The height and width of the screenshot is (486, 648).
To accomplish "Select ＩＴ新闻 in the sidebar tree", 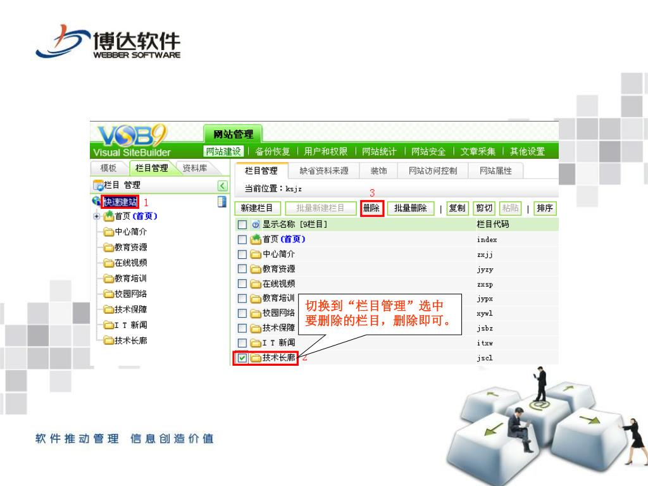I will [130, 325].
